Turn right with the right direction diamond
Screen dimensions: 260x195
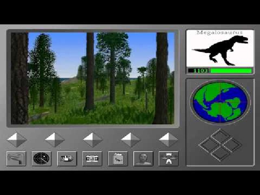coord(232,145)
